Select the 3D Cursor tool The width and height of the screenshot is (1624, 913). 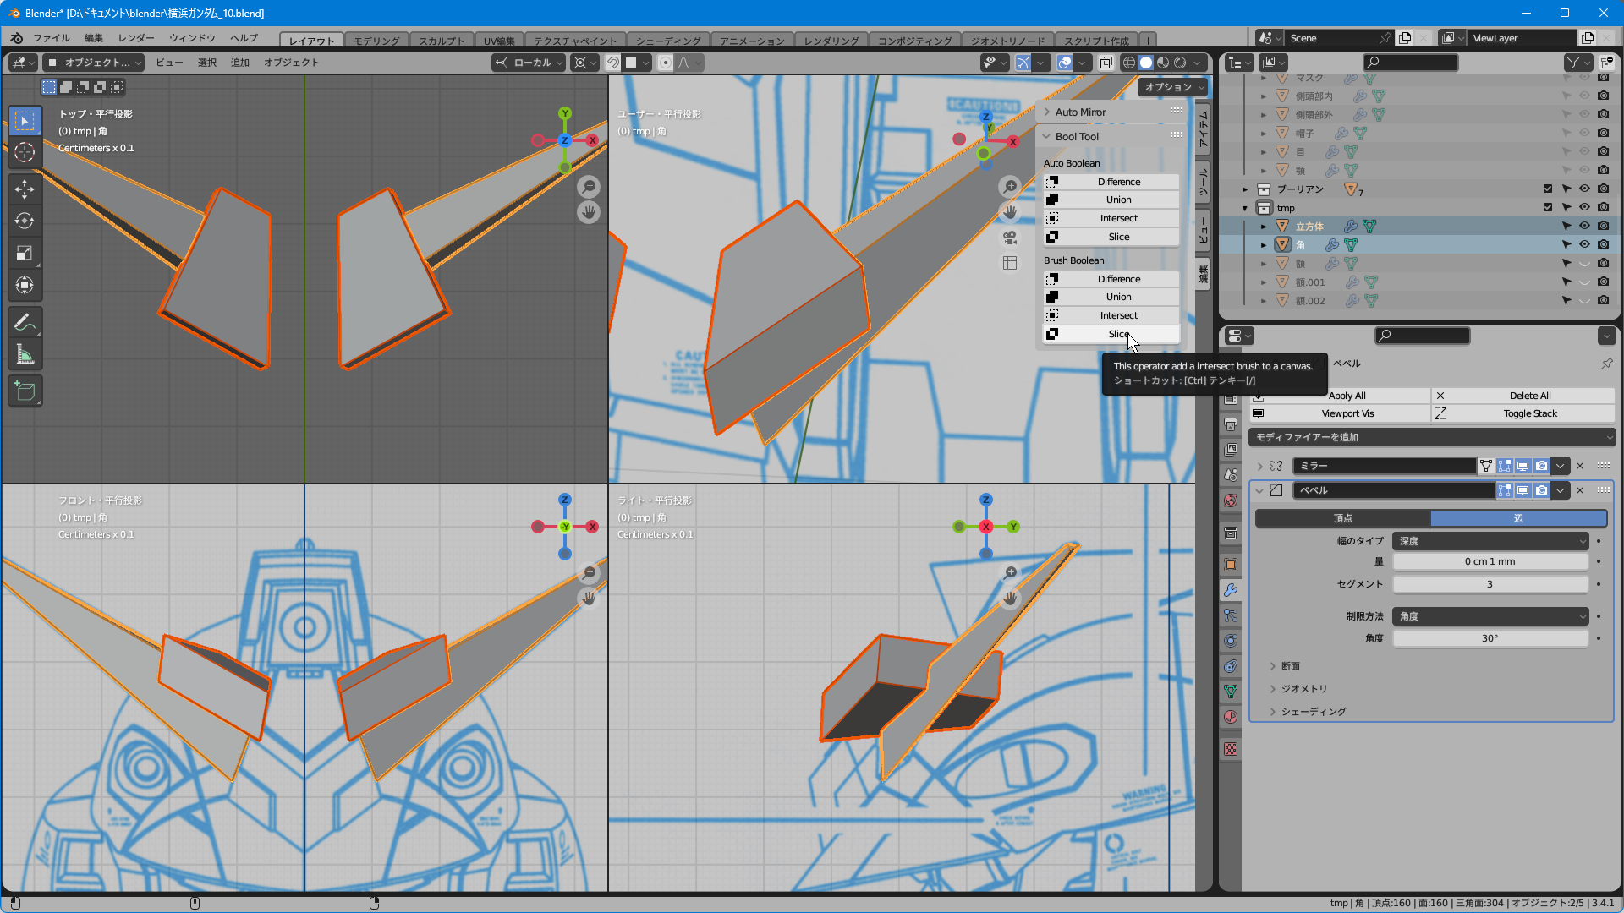click(x=25, y=152)
